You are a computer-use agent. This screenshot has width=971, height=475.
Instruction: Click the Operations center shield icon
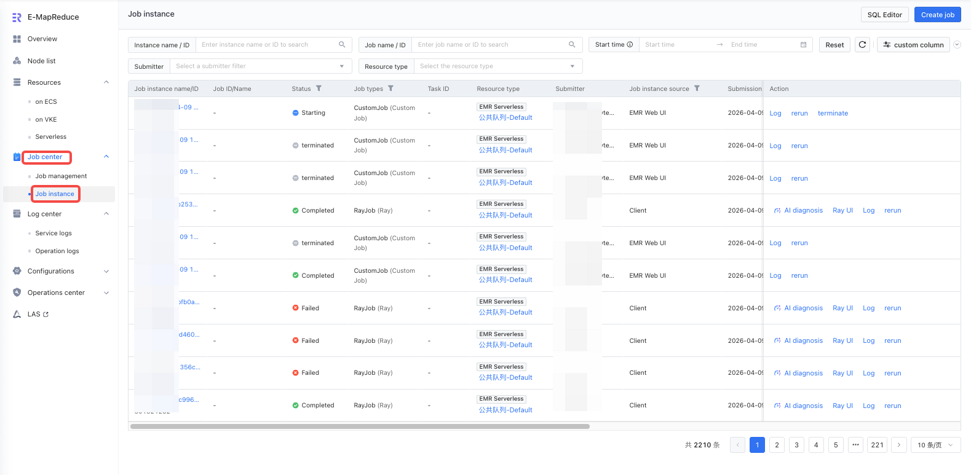(17, 292)
